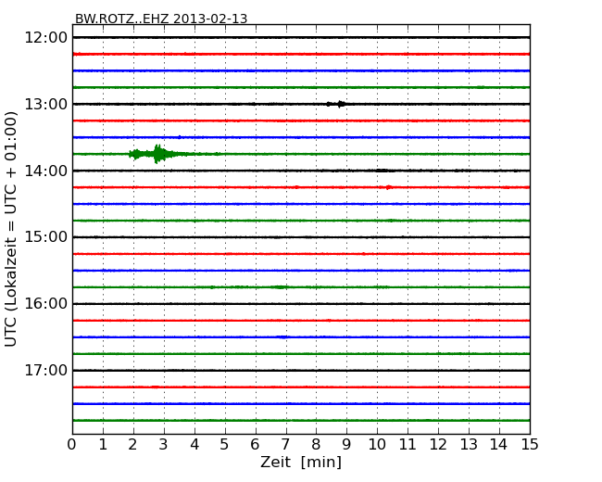Select the x-axis tick label 4
The image size is (602, 482).
(194, 444)
